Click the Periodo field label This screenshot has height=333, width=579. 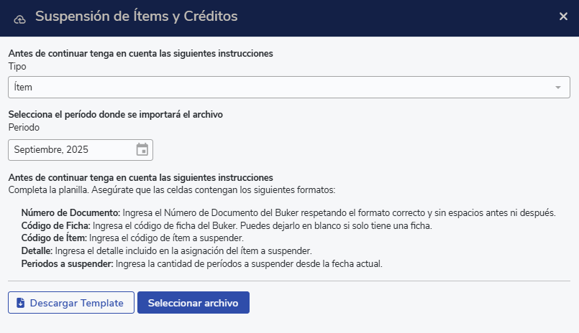(x=24, y=127)
